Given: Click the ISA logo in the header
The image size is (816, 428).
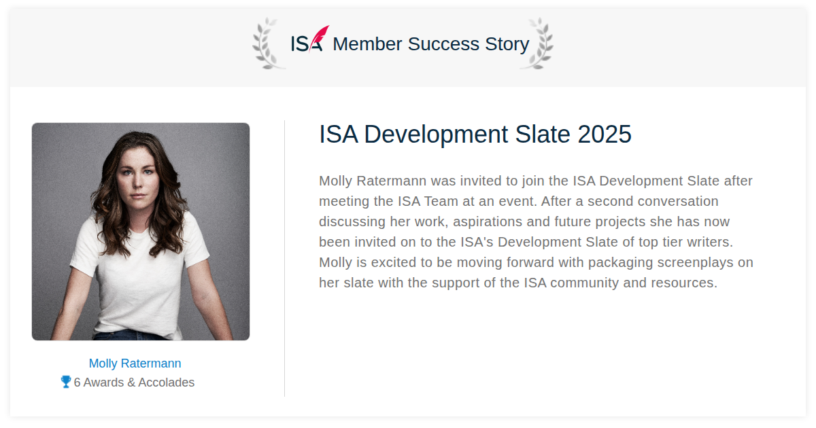Looking at the screenshot, I should pyautogui.click(x=310, y=39).
